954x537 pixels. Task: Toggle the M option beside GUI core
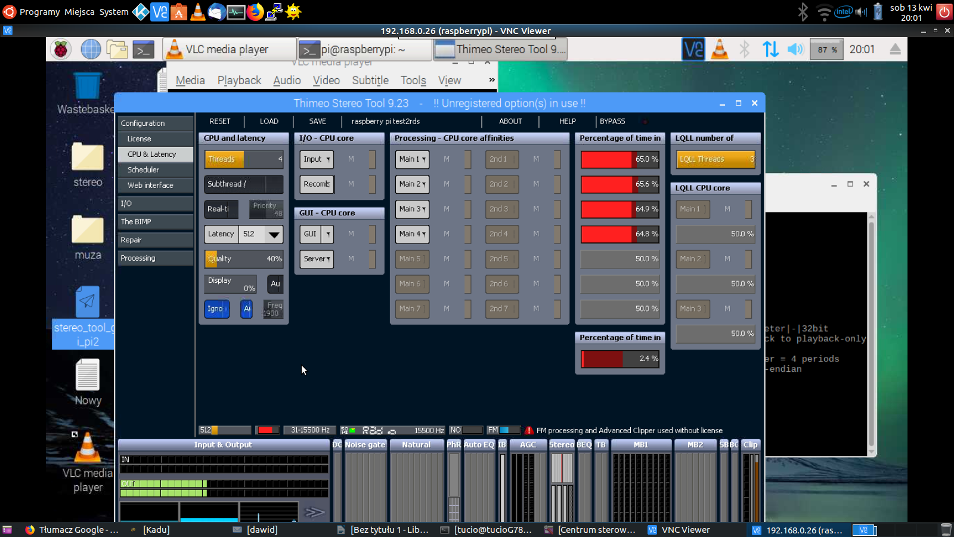(351, 234)
